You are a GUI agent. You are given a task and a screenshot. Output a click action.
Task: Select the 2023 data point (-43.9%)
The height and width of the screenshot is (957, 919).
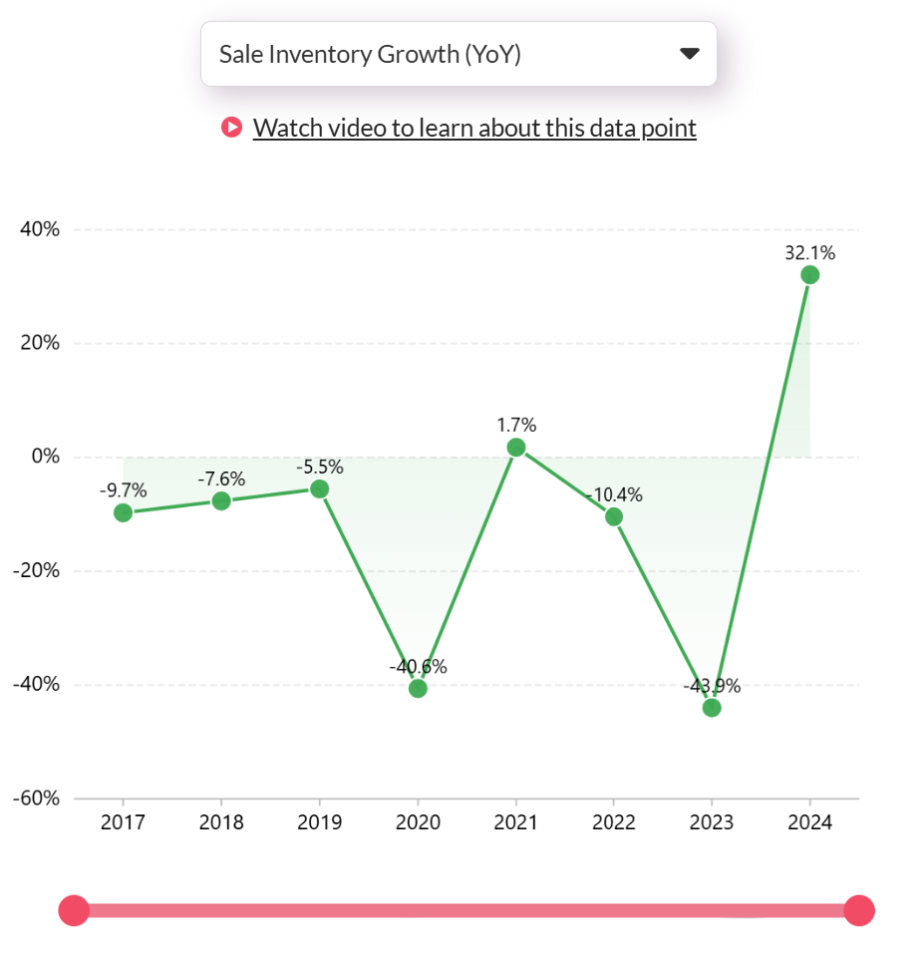coord(712,708)
